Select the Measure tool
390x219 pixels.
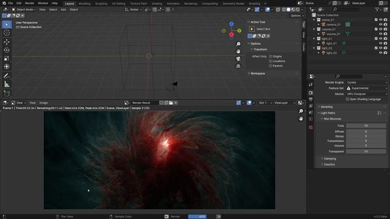click(x=7, y=85)
